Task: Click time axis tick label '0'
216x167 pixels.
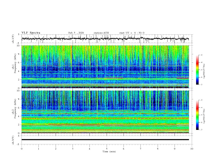Action: (x=22, y=149)
